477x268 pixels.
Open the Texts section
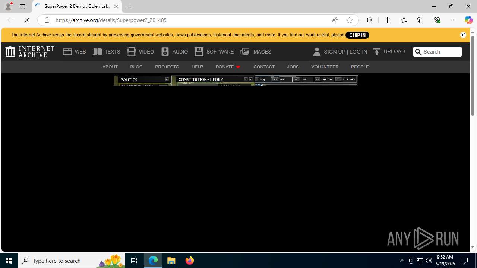106,52
